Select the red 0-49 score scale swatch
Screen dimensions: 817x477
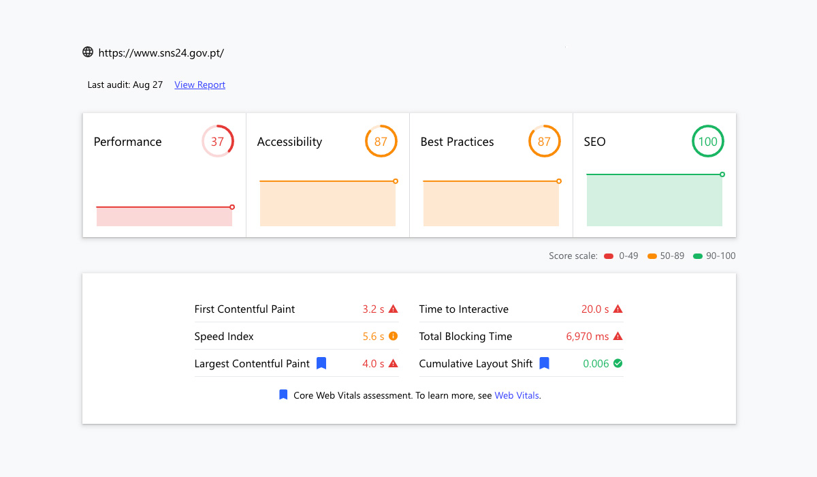pos(609,256)
